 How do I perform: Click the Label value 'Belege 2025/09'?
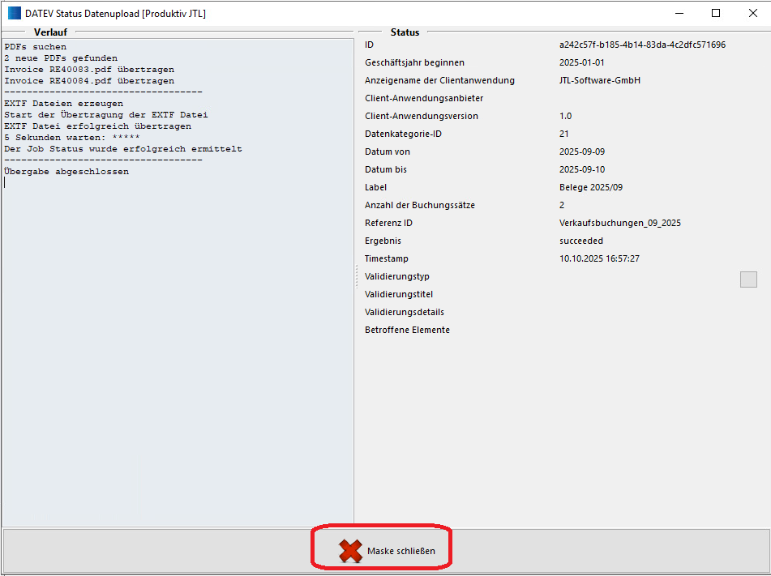point(590,187)
